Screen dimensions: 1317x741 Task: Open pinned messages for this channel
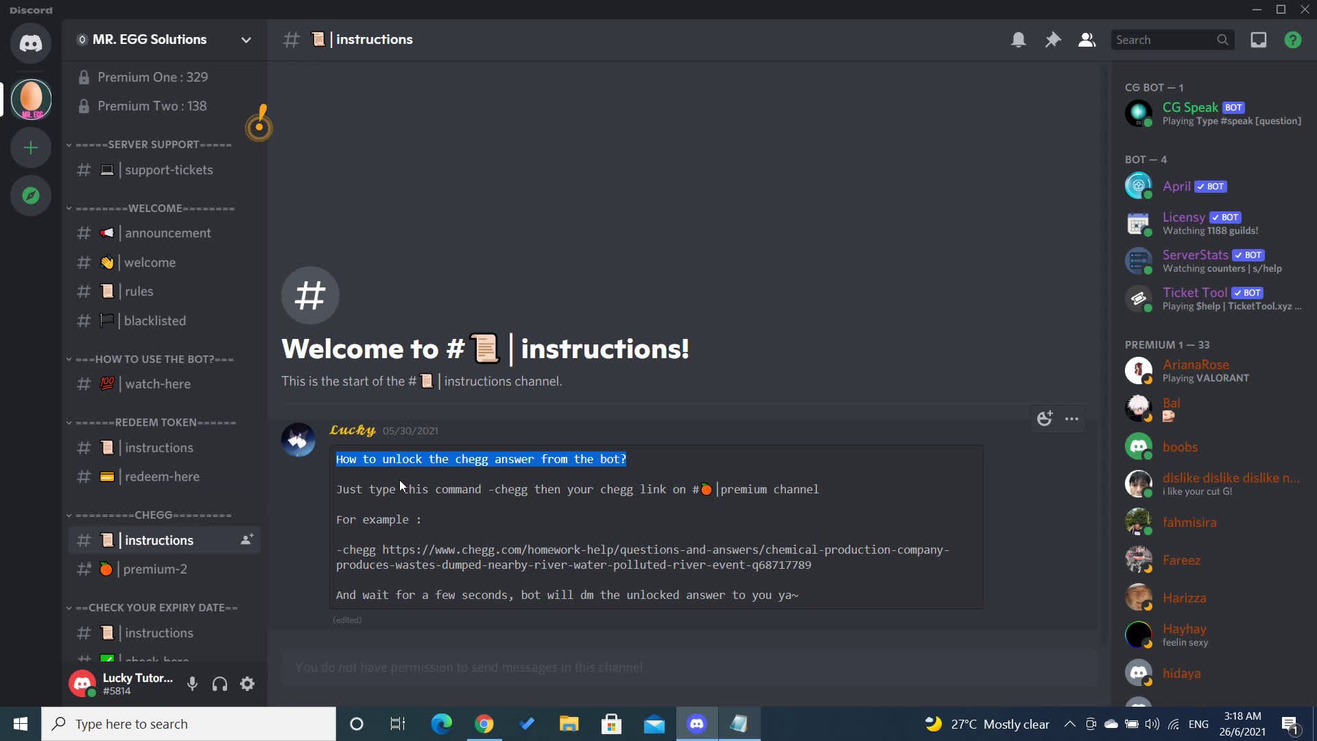pos(1052,39)
